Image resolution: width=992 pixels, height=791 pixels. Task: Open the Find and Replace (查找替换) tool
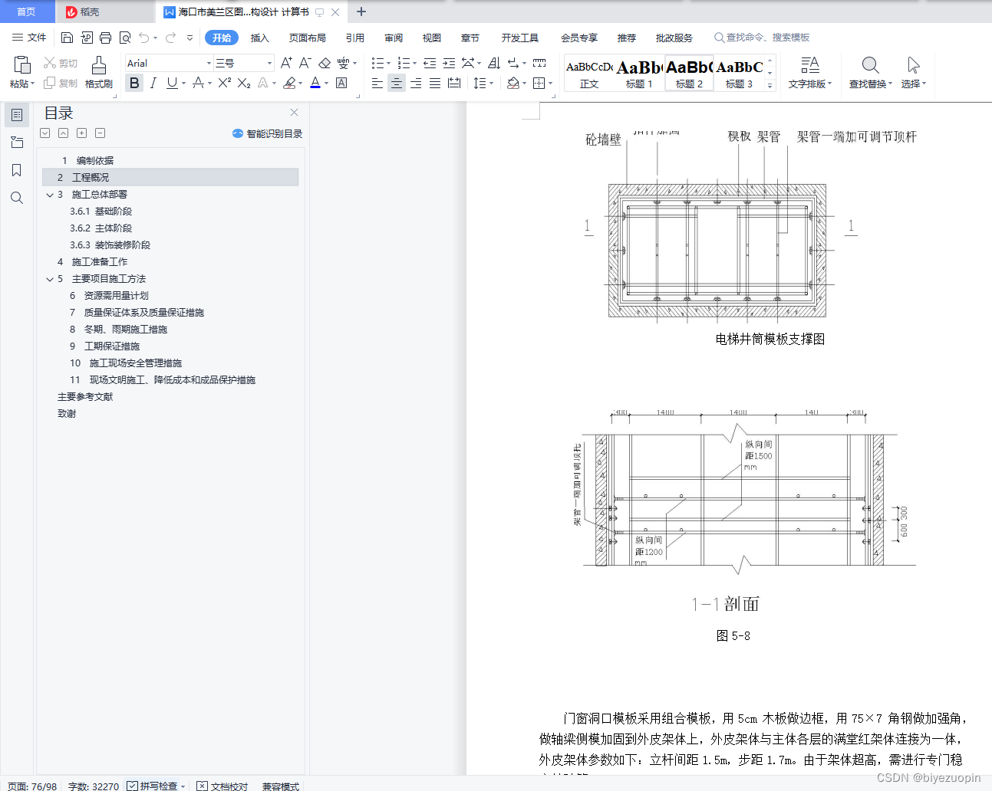(870, 72)
